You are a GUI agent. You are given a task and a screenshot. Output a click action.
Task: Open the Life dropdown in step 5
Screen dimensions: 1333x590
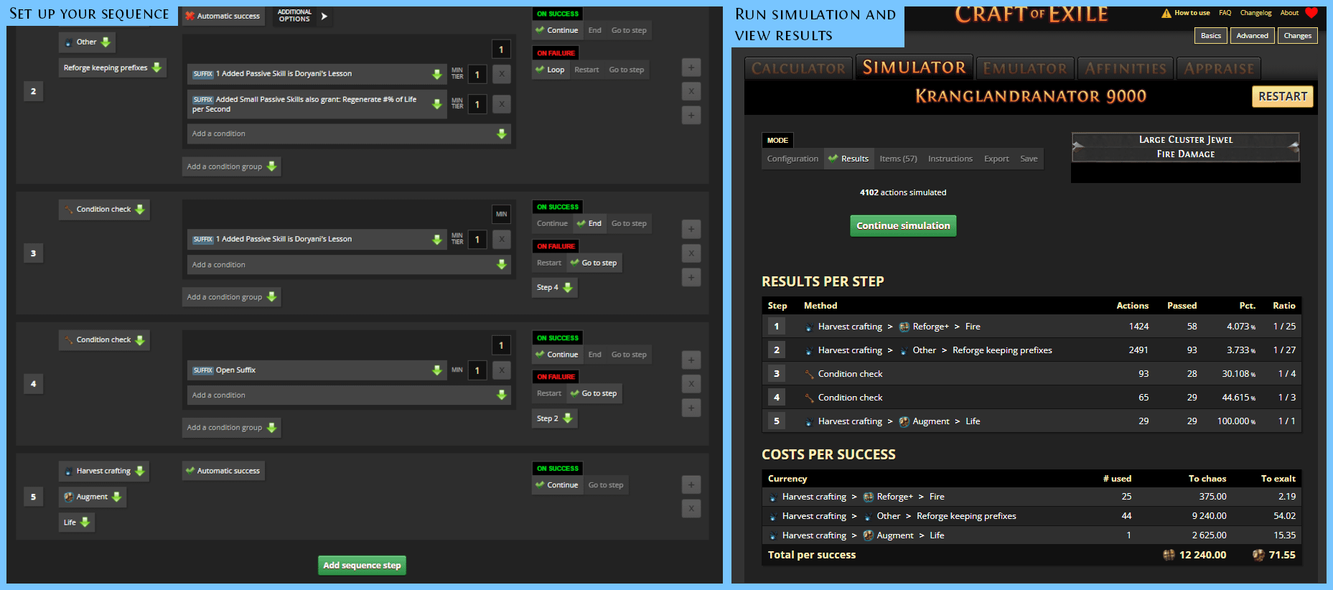77,523
